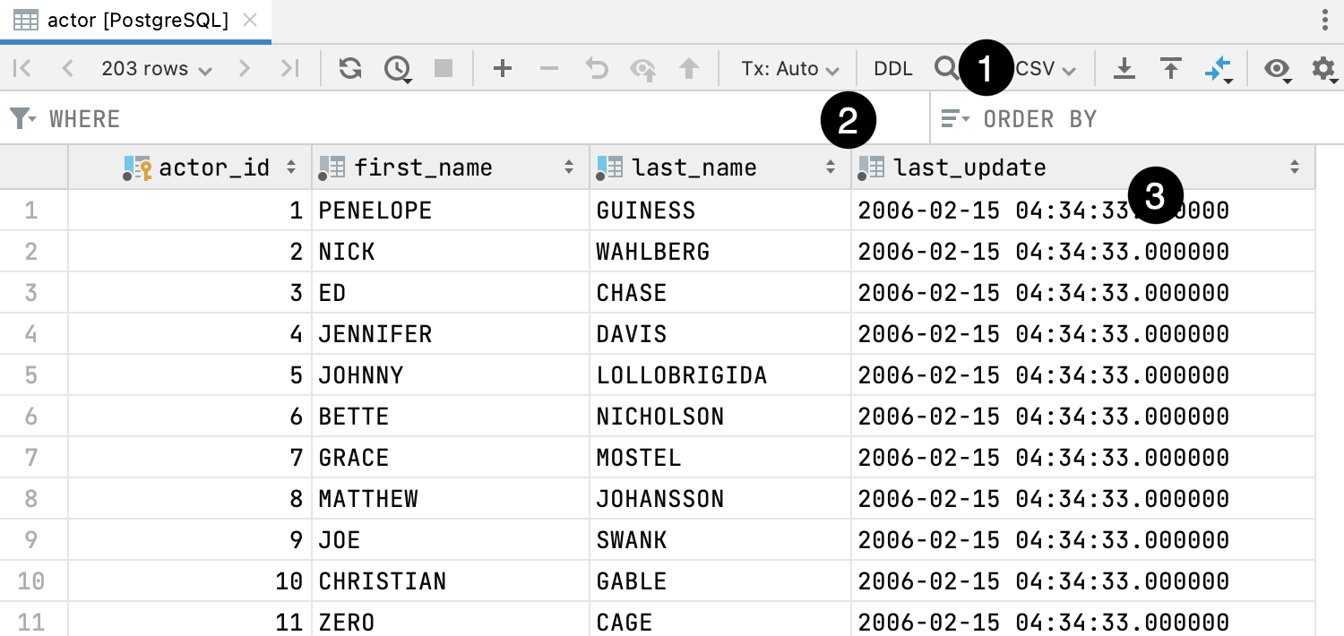Open the CSV extractor format dropdown
1344x636 pixels.
(1042, 67)
